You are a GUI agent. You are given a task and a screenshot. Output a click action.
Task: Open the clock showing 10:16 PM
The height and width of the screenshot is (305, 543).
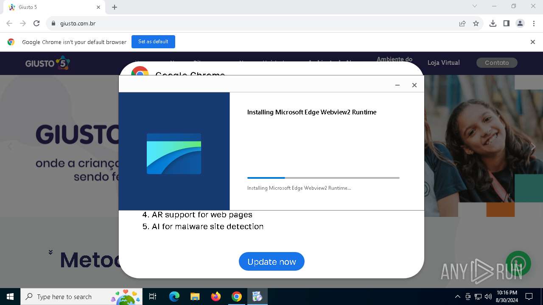[x=507, y=297]
